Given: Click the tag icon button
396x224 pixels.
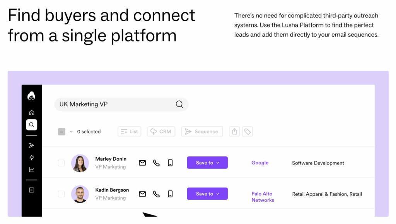Looking at the screenshot, I should tap(247, 131).
